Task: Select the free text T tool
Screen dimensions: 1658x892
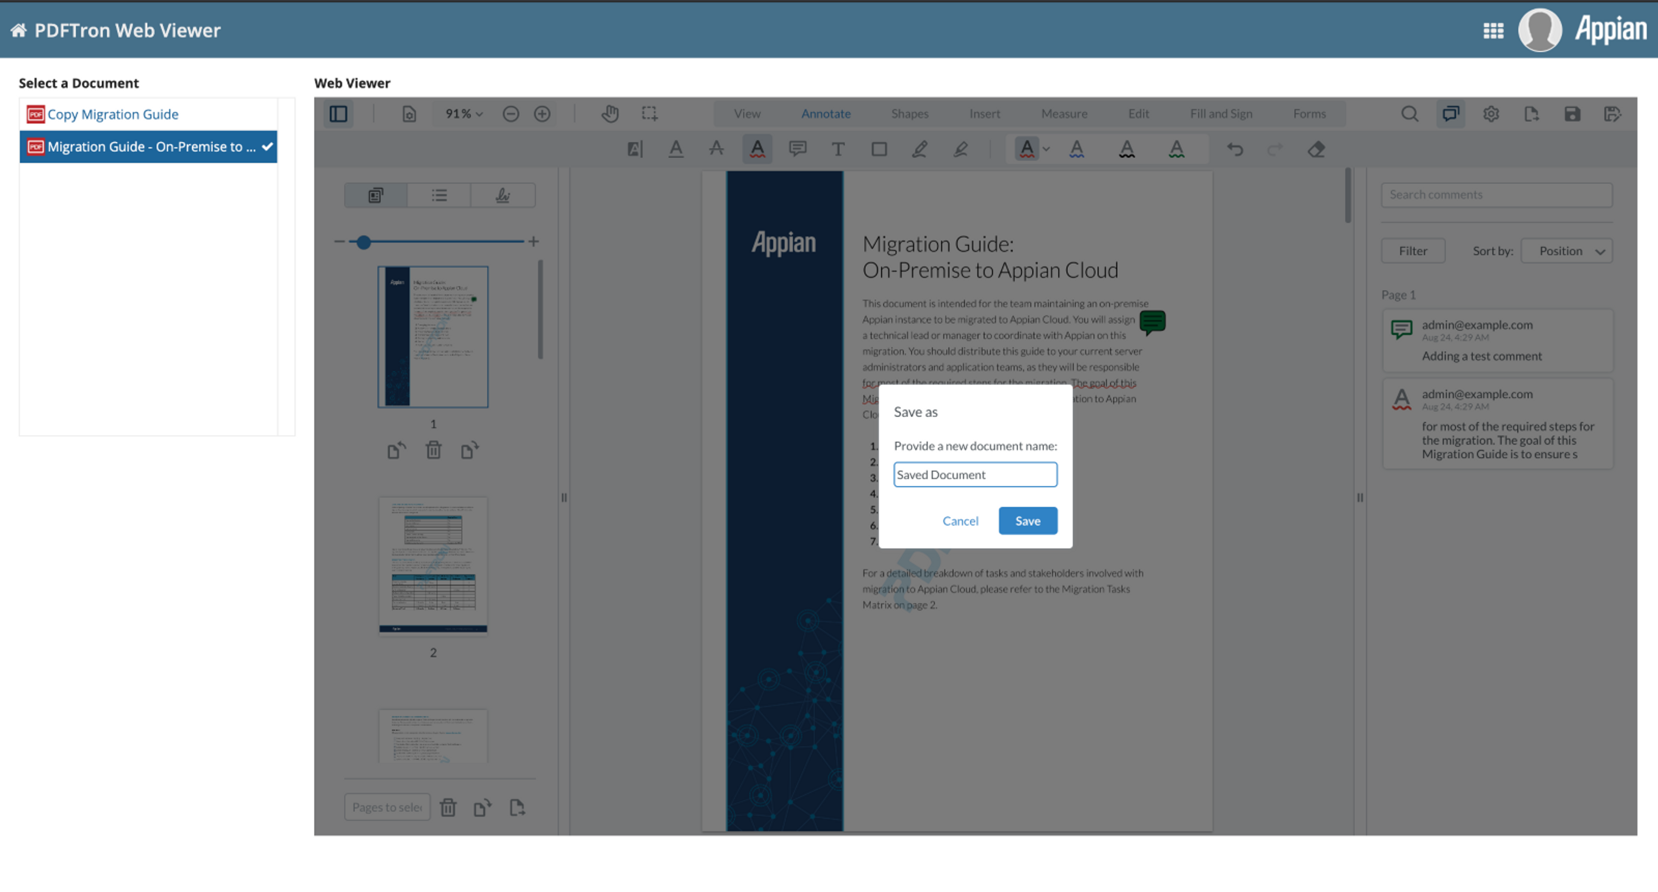Action: click(837, 149)
